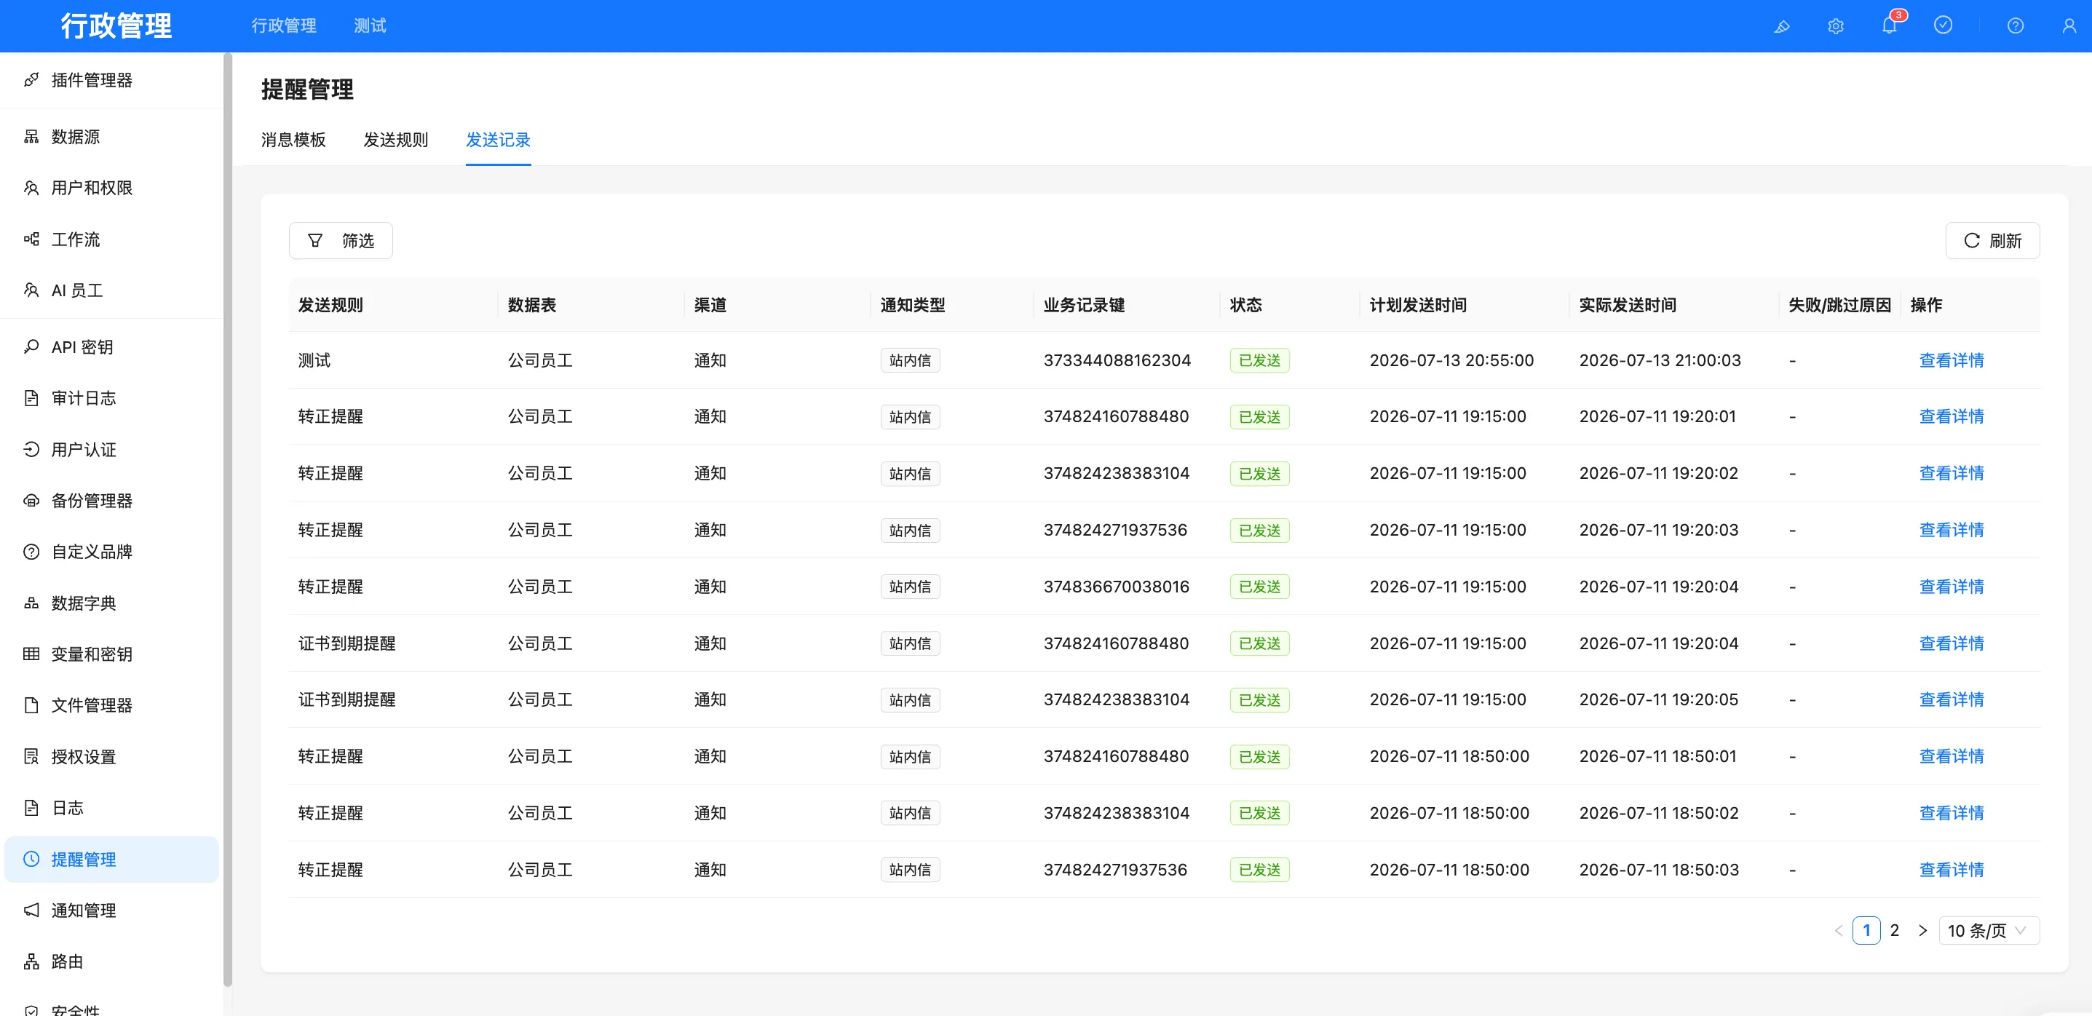Open the 10 条/页 page size dropdown
This screenshot has width=2092, height=1016.
pos(1988,930)
